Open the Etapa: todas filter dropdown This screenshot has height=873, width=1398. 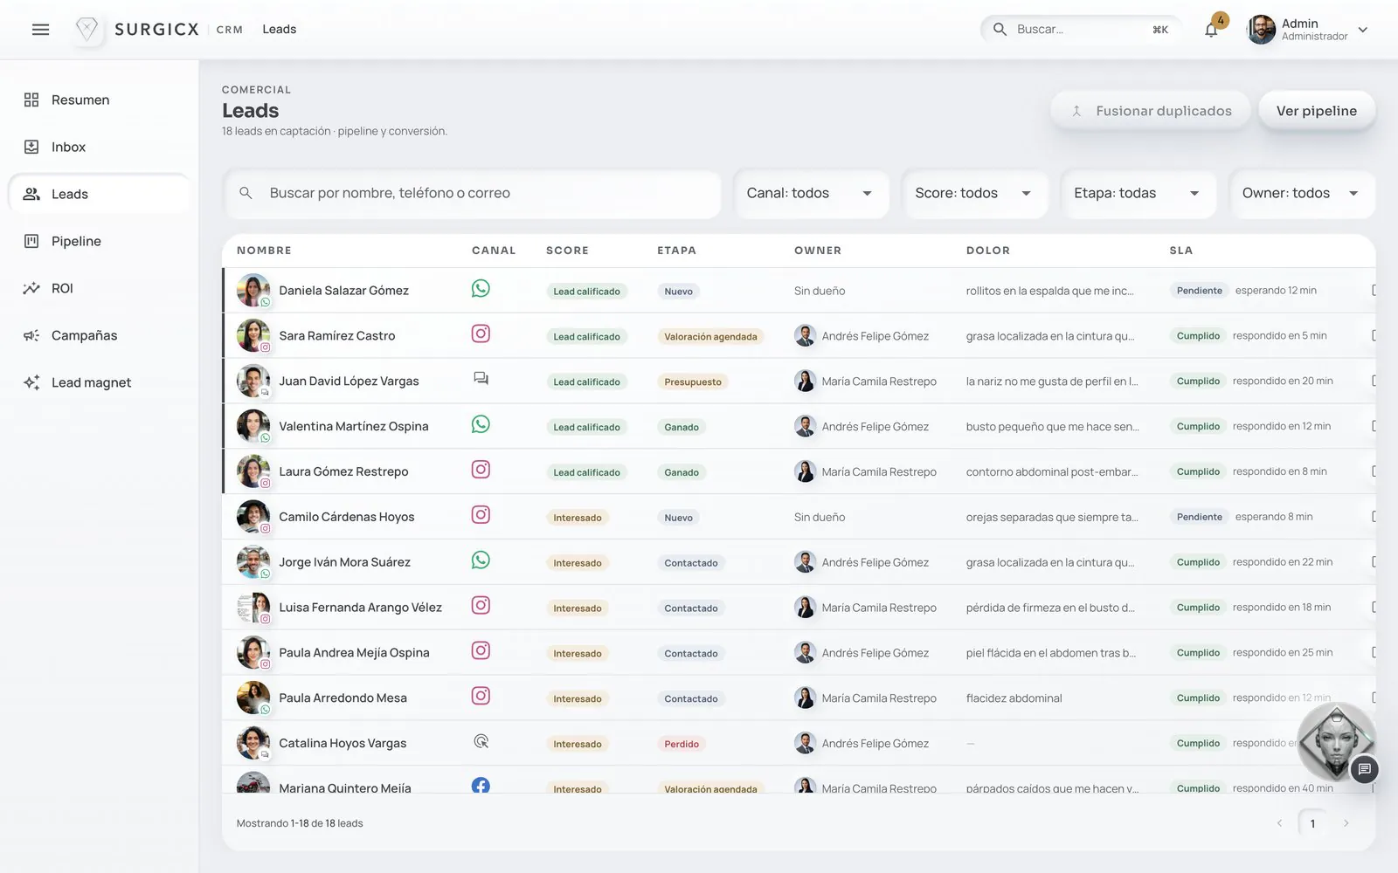point(1138,194)
